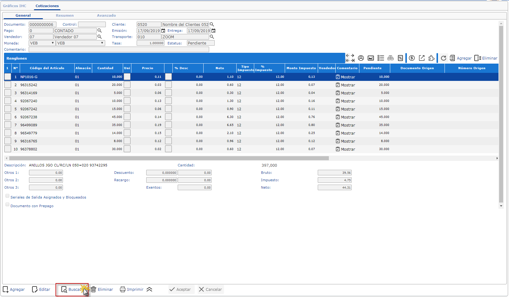509x297 pixels.
Task: Open the Cliente search magnifier icon
Action: 212,24
